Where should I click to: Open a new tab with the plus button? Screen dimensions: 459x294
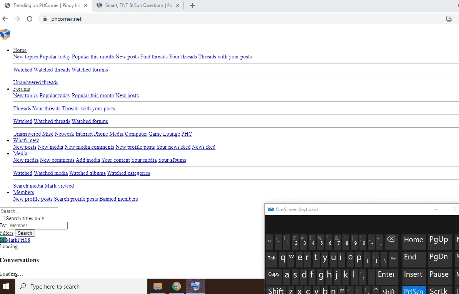coord(192,5)
